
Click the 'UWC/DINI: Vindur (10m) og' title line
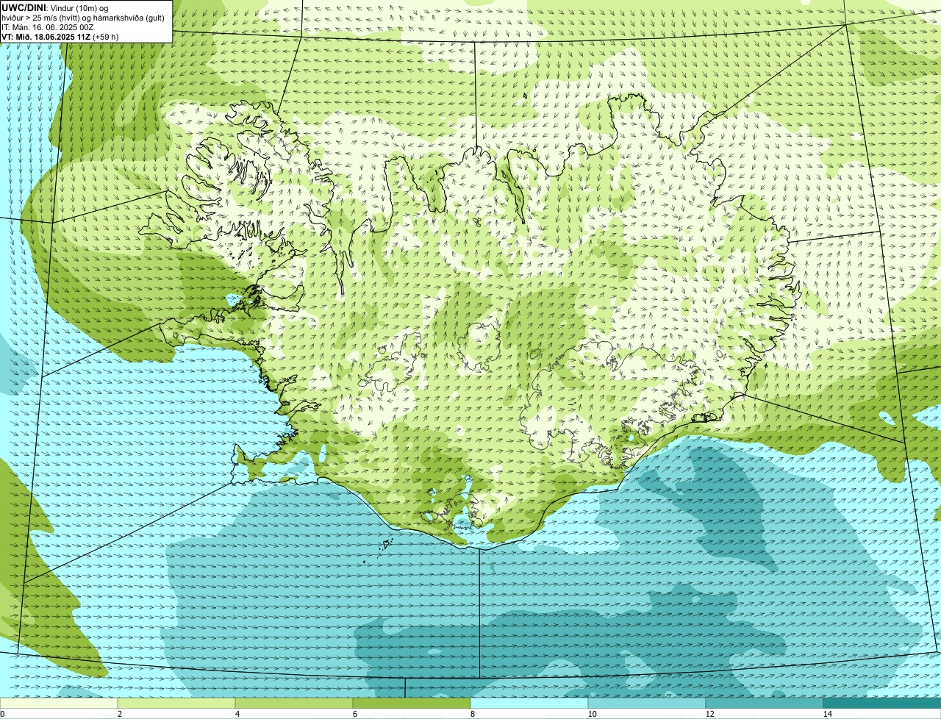coord(55,7)
